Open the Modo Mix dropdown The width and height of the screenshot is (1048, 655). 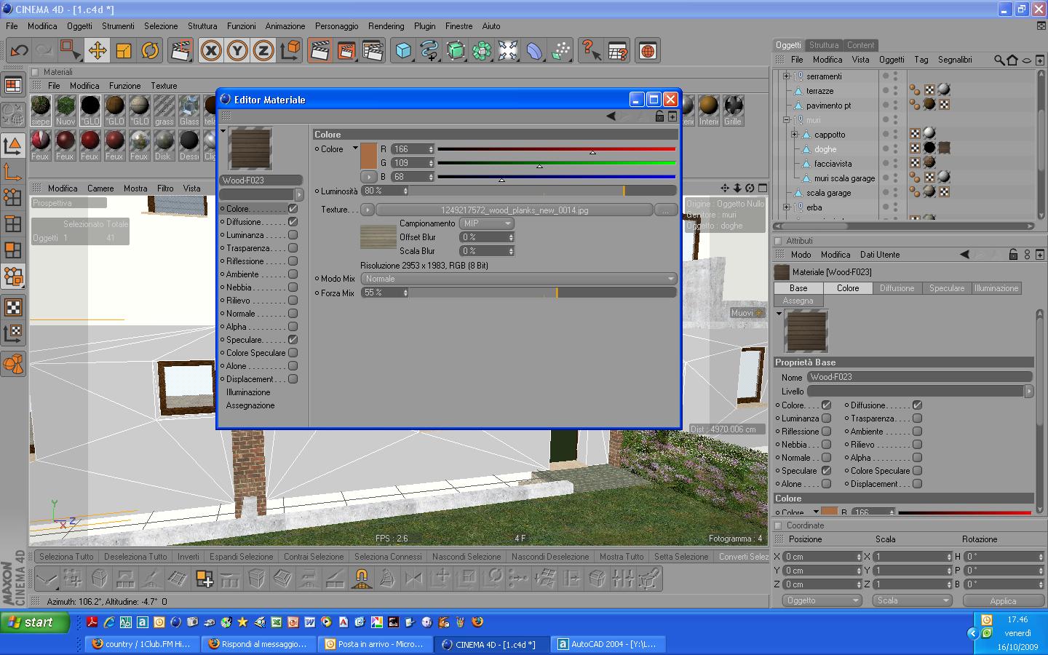pos(518,279)
